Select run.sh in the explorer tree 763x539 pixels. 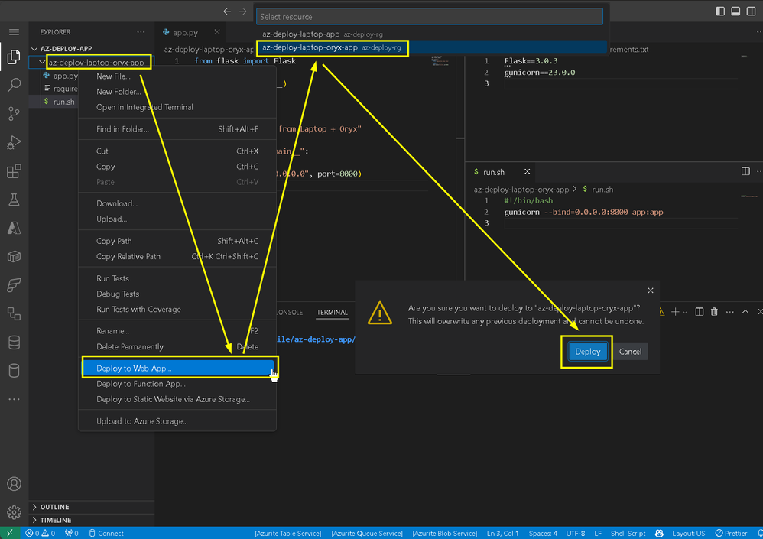[63, 102]
